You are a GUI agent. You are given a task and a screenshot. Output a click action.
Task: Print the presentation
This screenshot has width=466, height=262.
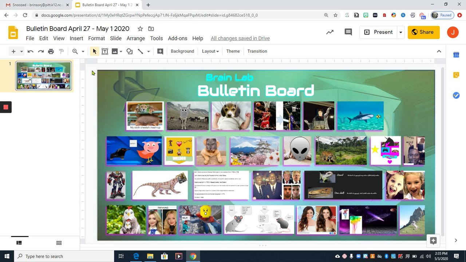(x=51, y=51)
